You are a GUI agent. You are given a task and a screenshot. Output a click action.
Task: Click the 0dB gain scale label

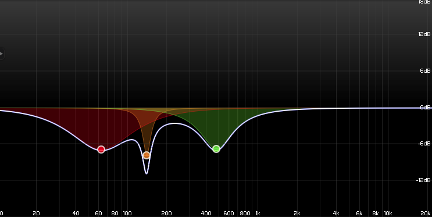pos(426,107)
